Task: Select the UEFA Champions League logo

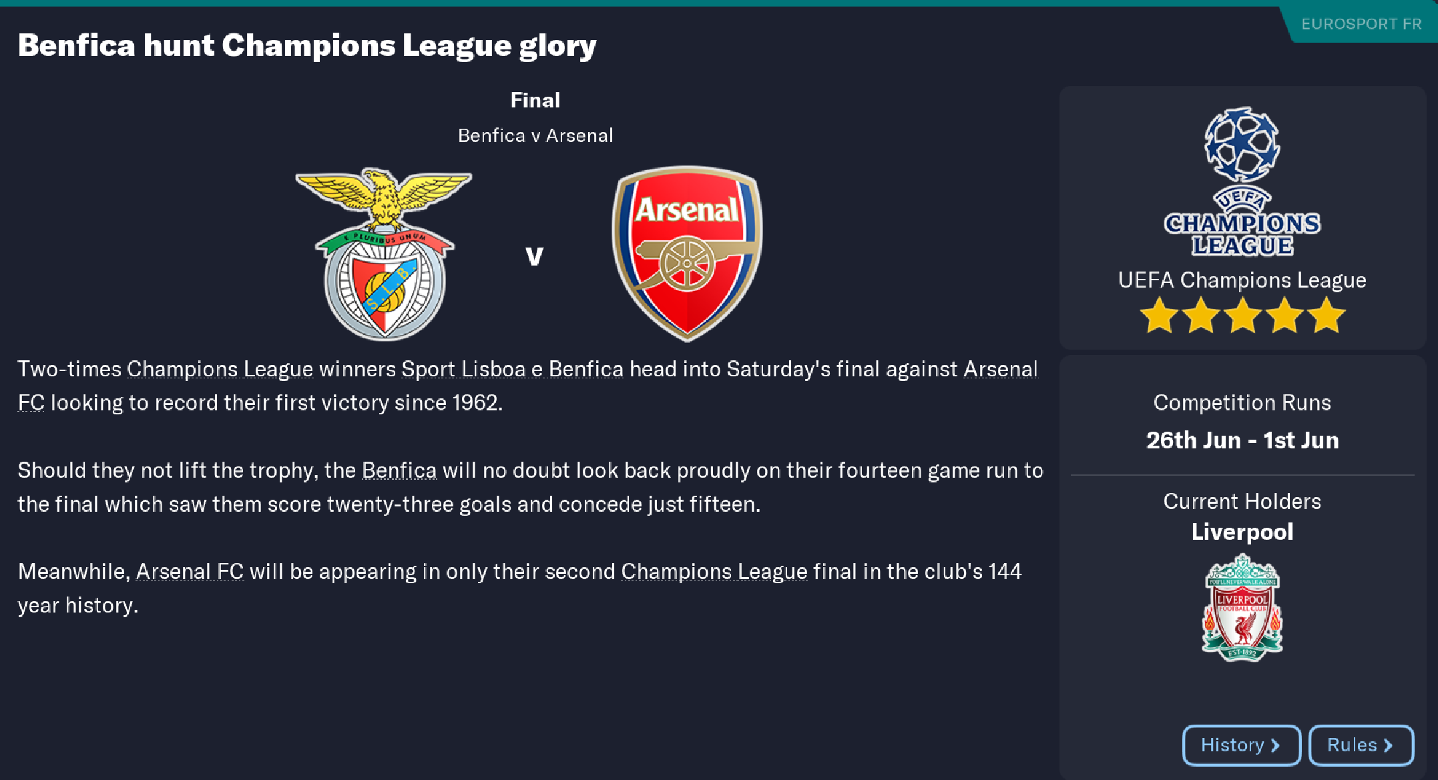Action: [1240, 180]
